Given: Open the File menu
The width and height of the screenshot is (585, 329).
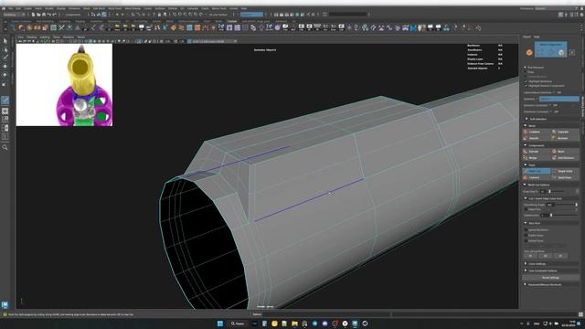Looking at the screenshot, I should (10, 8).
